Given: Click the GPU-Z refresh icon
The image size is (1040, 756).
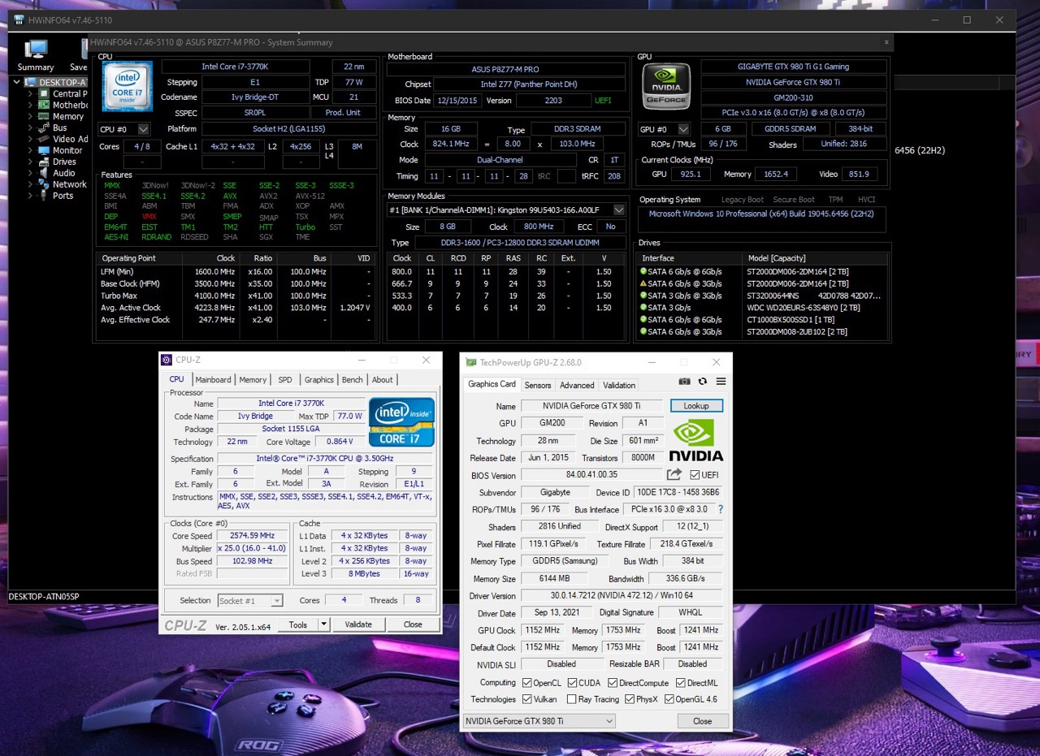Looking at the screenshot, I should (x=703, y=382).
